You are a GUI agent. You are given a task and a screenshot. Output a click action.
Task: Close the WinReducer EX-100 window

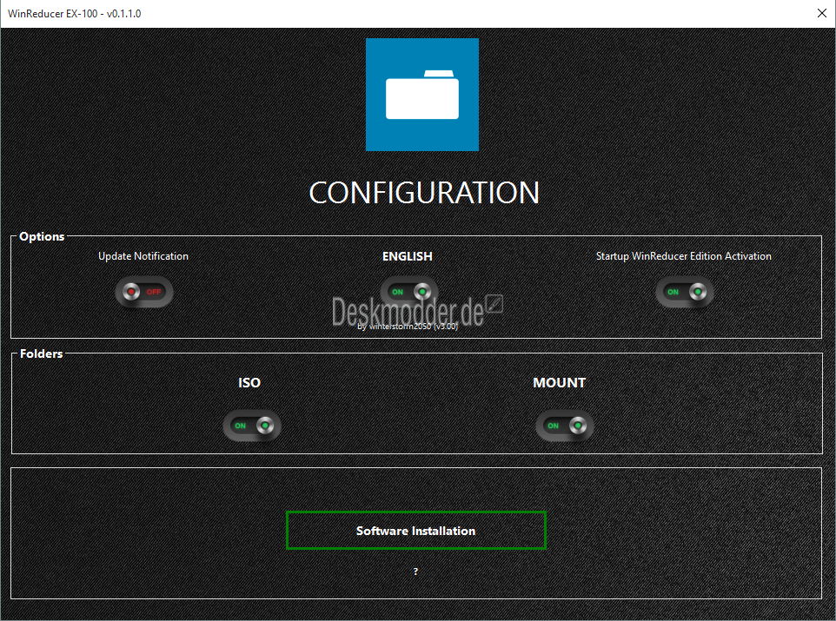click(x=822, y=13)
